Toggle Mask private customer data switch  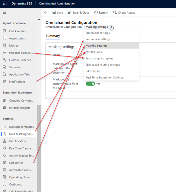click(x=90, y=84)
